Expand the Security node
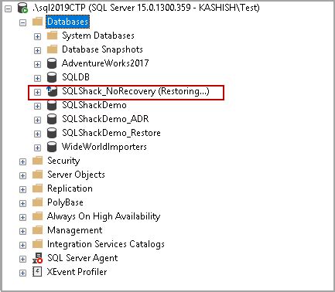Image resolution: width=335 pixels, height=292 pixels. pos(22,161)
